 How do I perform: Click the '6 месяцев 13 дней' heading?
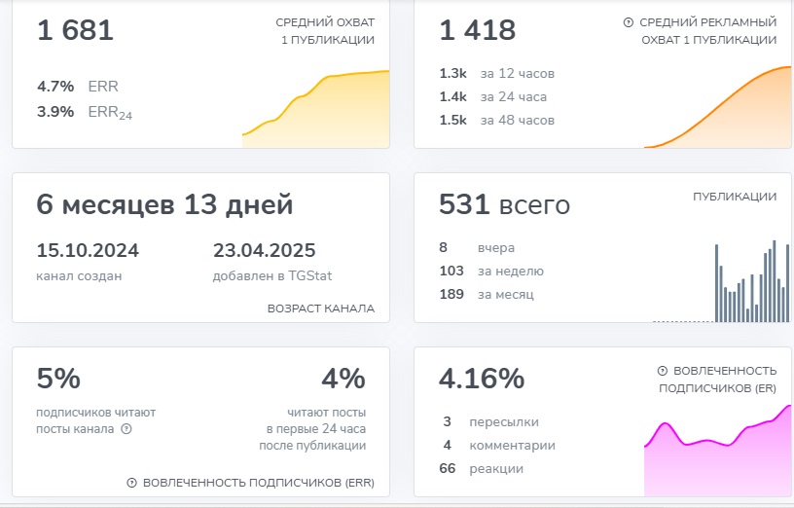(x=164, y=204)
